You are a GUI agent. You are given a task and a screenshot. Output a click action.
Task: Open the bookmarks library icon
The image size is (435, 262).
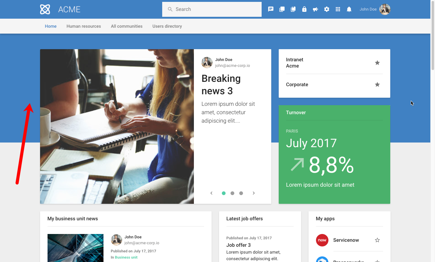(293, 9)
